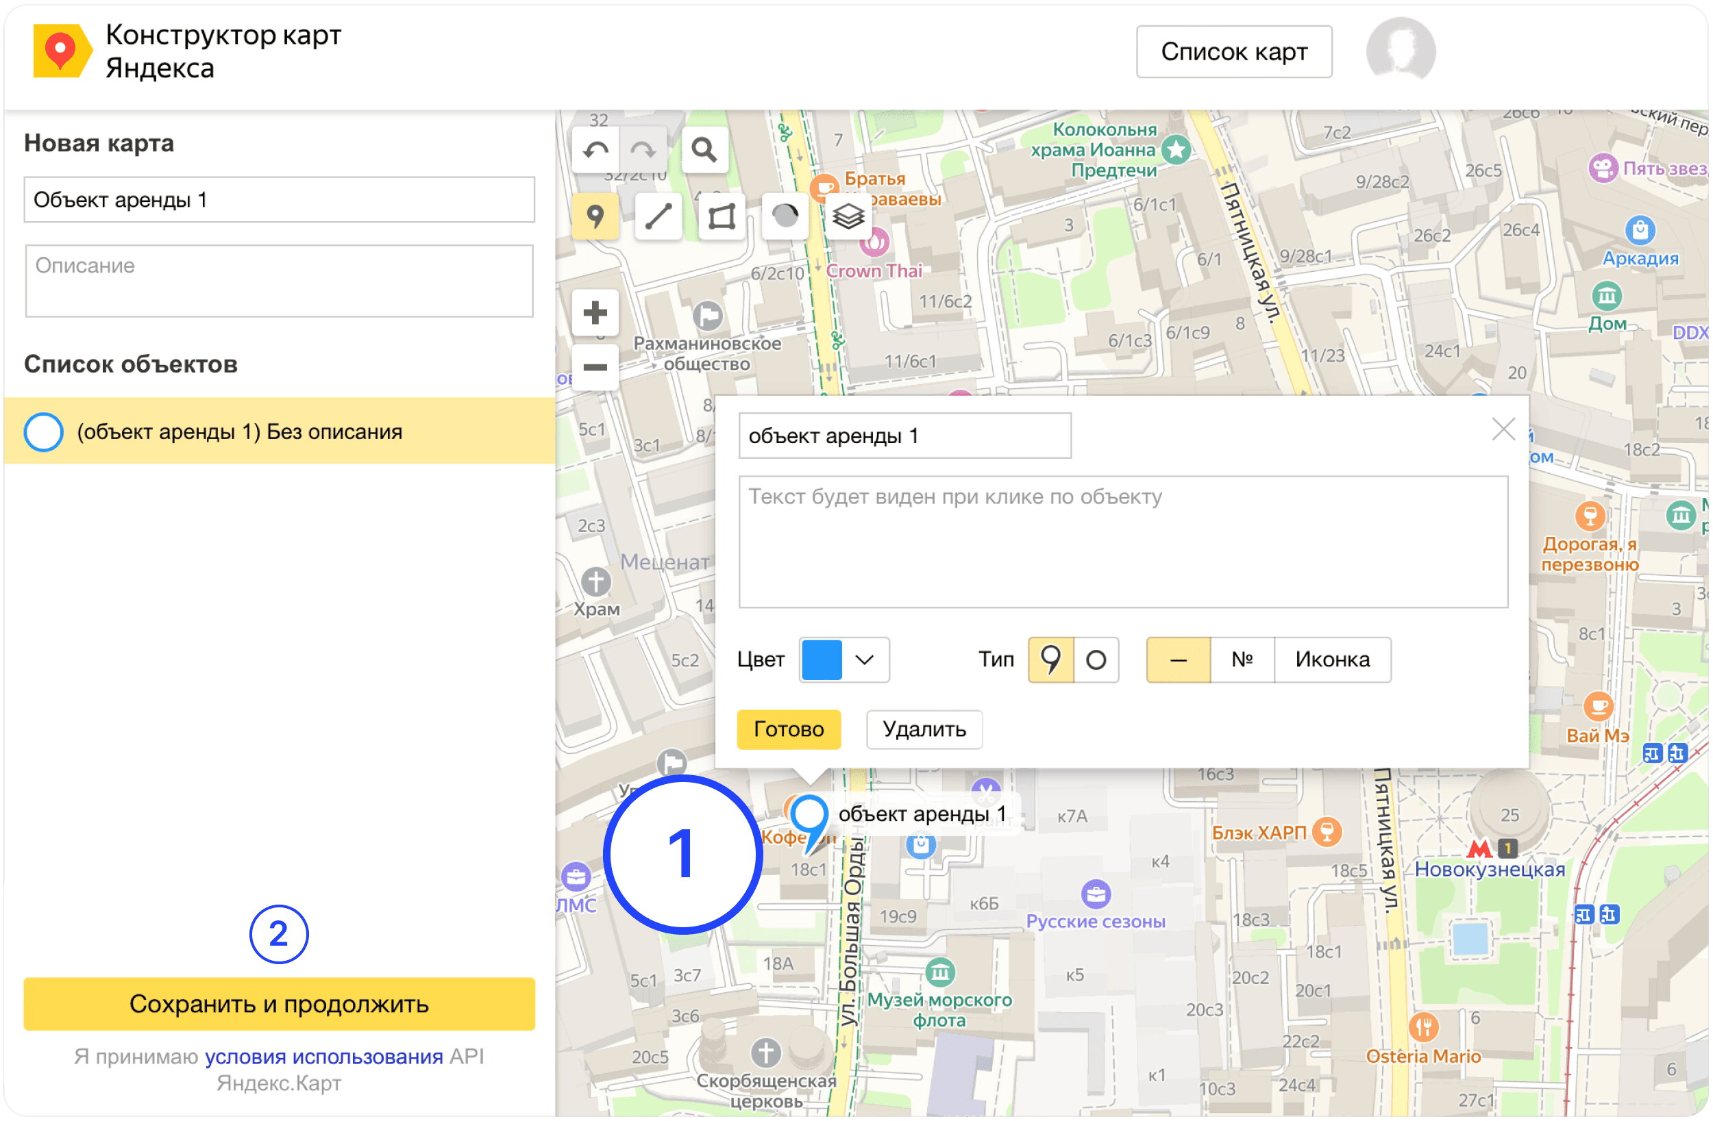
Task: Click the undo arrow on the map toolbar
Action: pyautogui.click(x=596, y=150)
